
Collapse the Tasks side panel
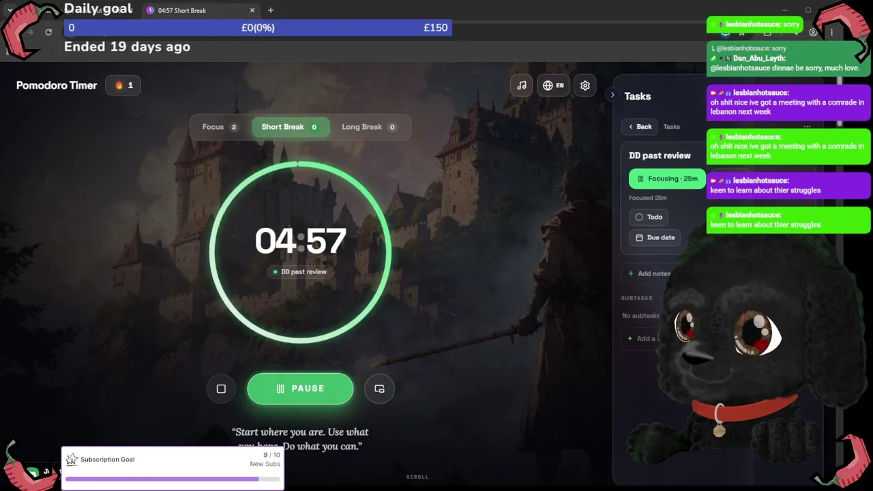click(612, 95)
